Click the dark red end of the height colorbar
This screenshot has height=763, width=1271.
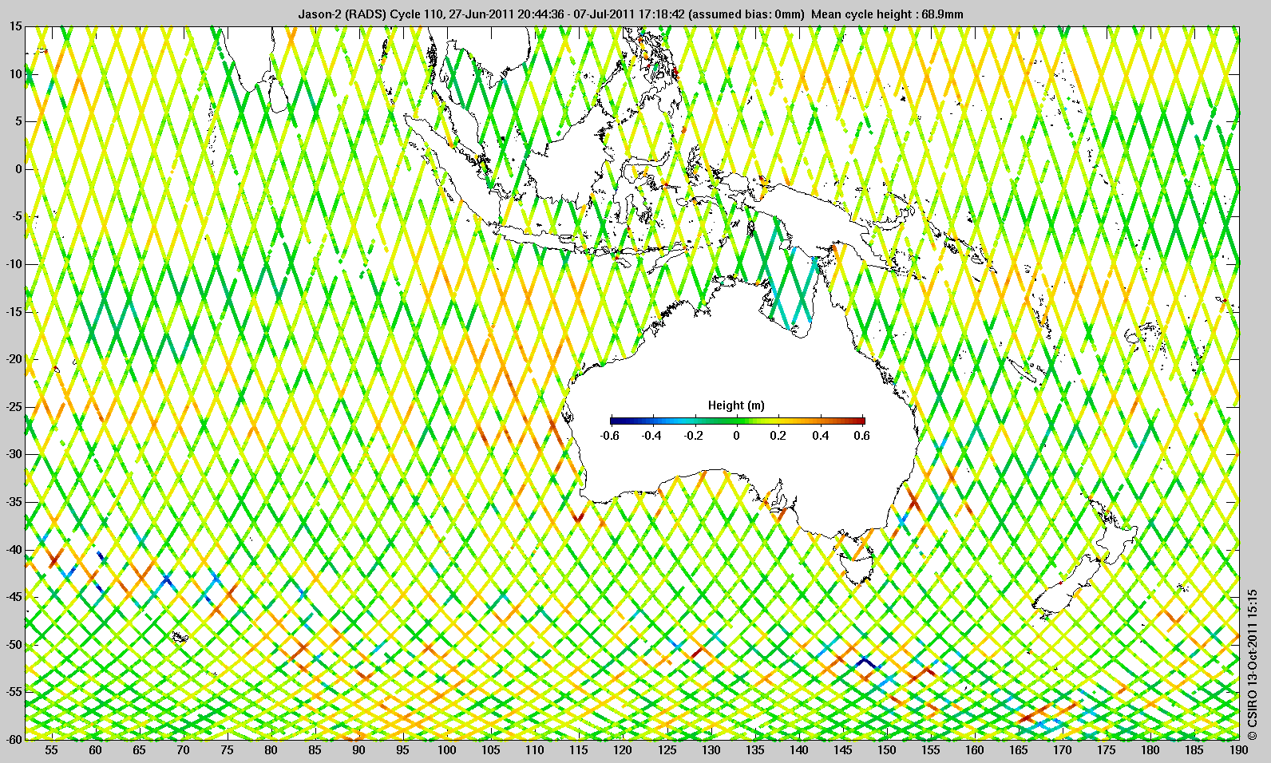(x=861, y=421)
